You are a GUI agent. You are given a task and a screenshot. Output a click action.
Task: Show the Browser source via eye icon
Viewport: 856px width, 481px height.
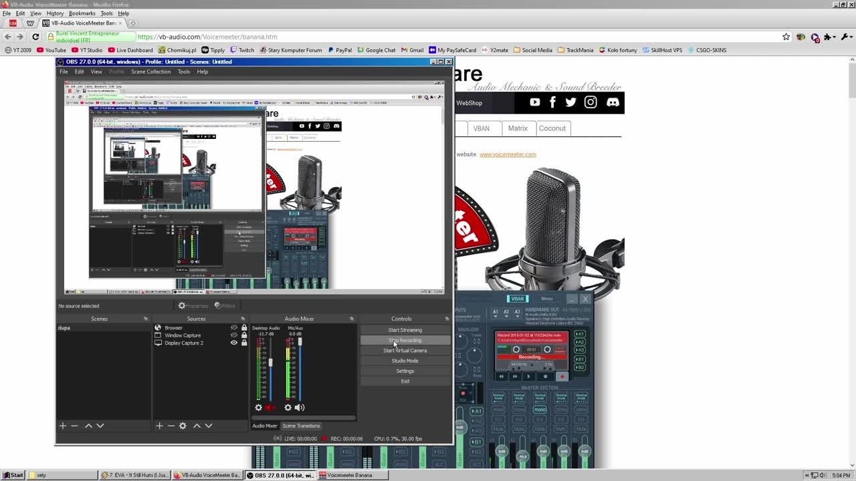tap(234, 328)
